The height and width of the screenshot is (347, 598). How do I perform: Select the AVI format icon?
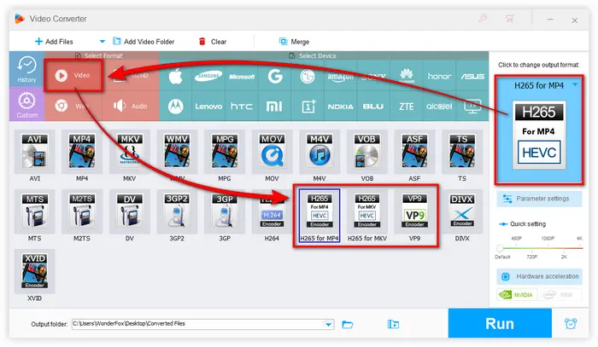click(x=35, y=152)
